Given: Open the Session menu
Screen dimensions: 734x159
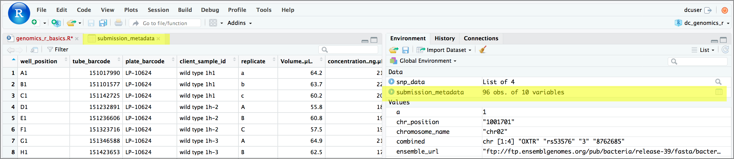Looking at the screenshot, I should (x=158, y=10).
